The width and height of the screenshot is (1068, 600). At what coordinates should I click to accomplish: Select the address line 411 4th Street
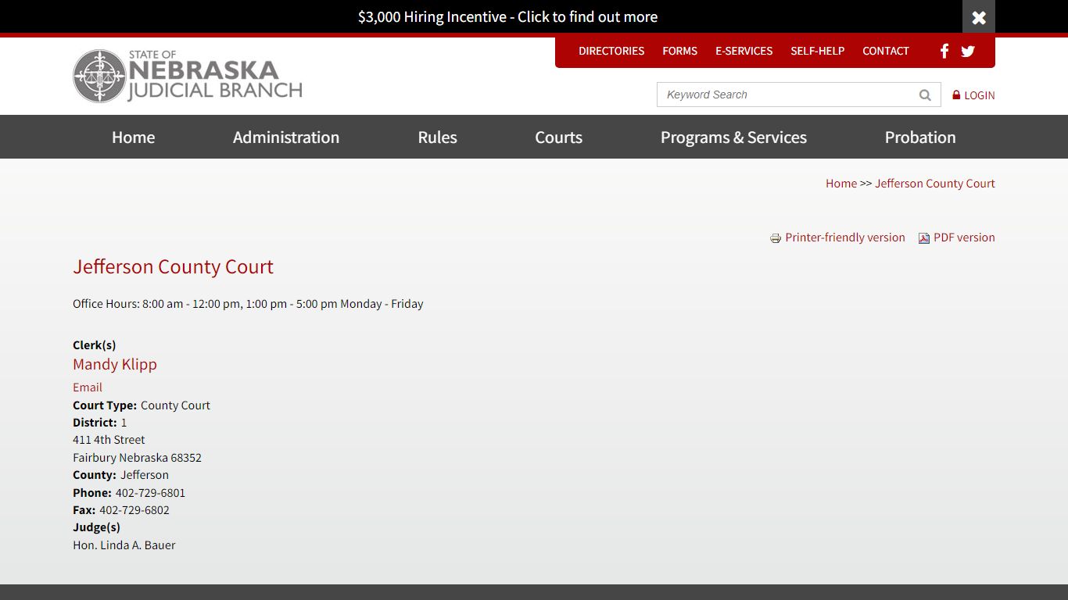pos(109,440)
